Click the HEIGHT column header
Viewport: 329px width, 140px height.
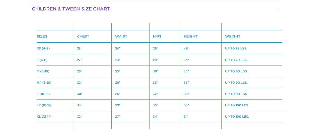(x=190, y=36)
